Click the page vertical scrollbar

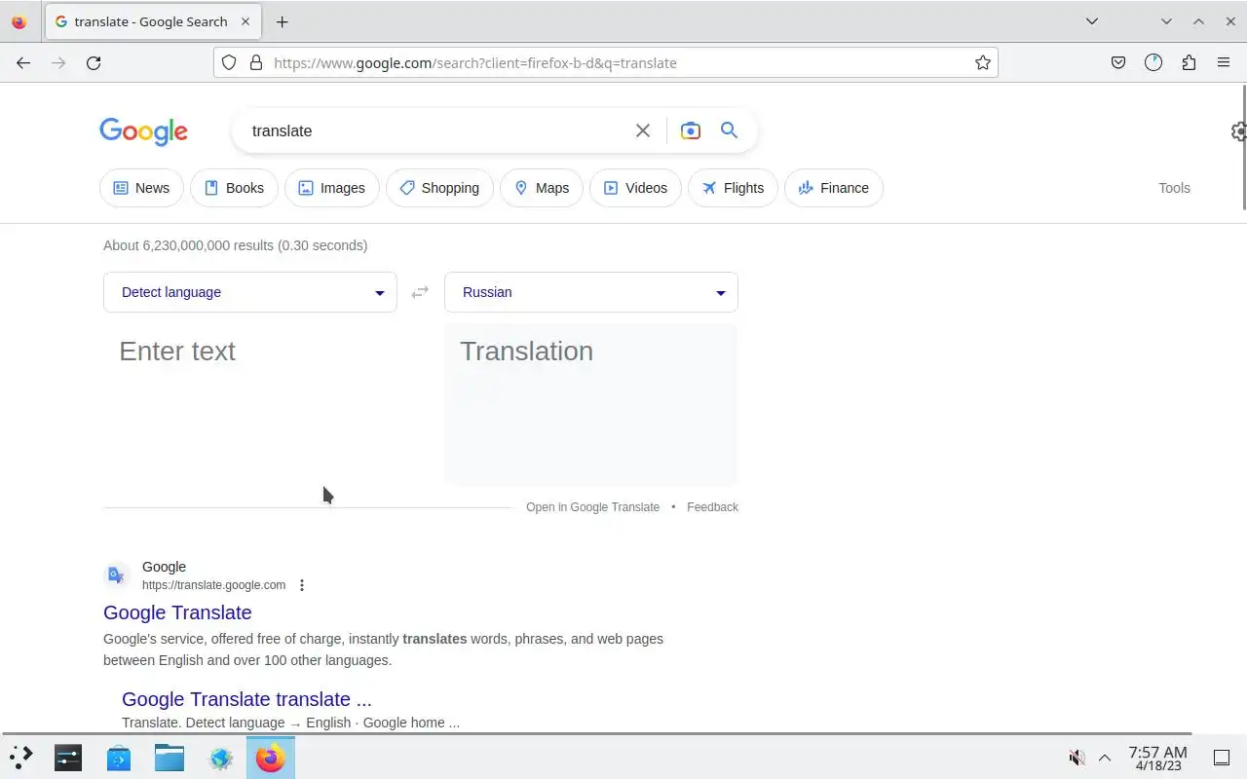[1244, 146]
